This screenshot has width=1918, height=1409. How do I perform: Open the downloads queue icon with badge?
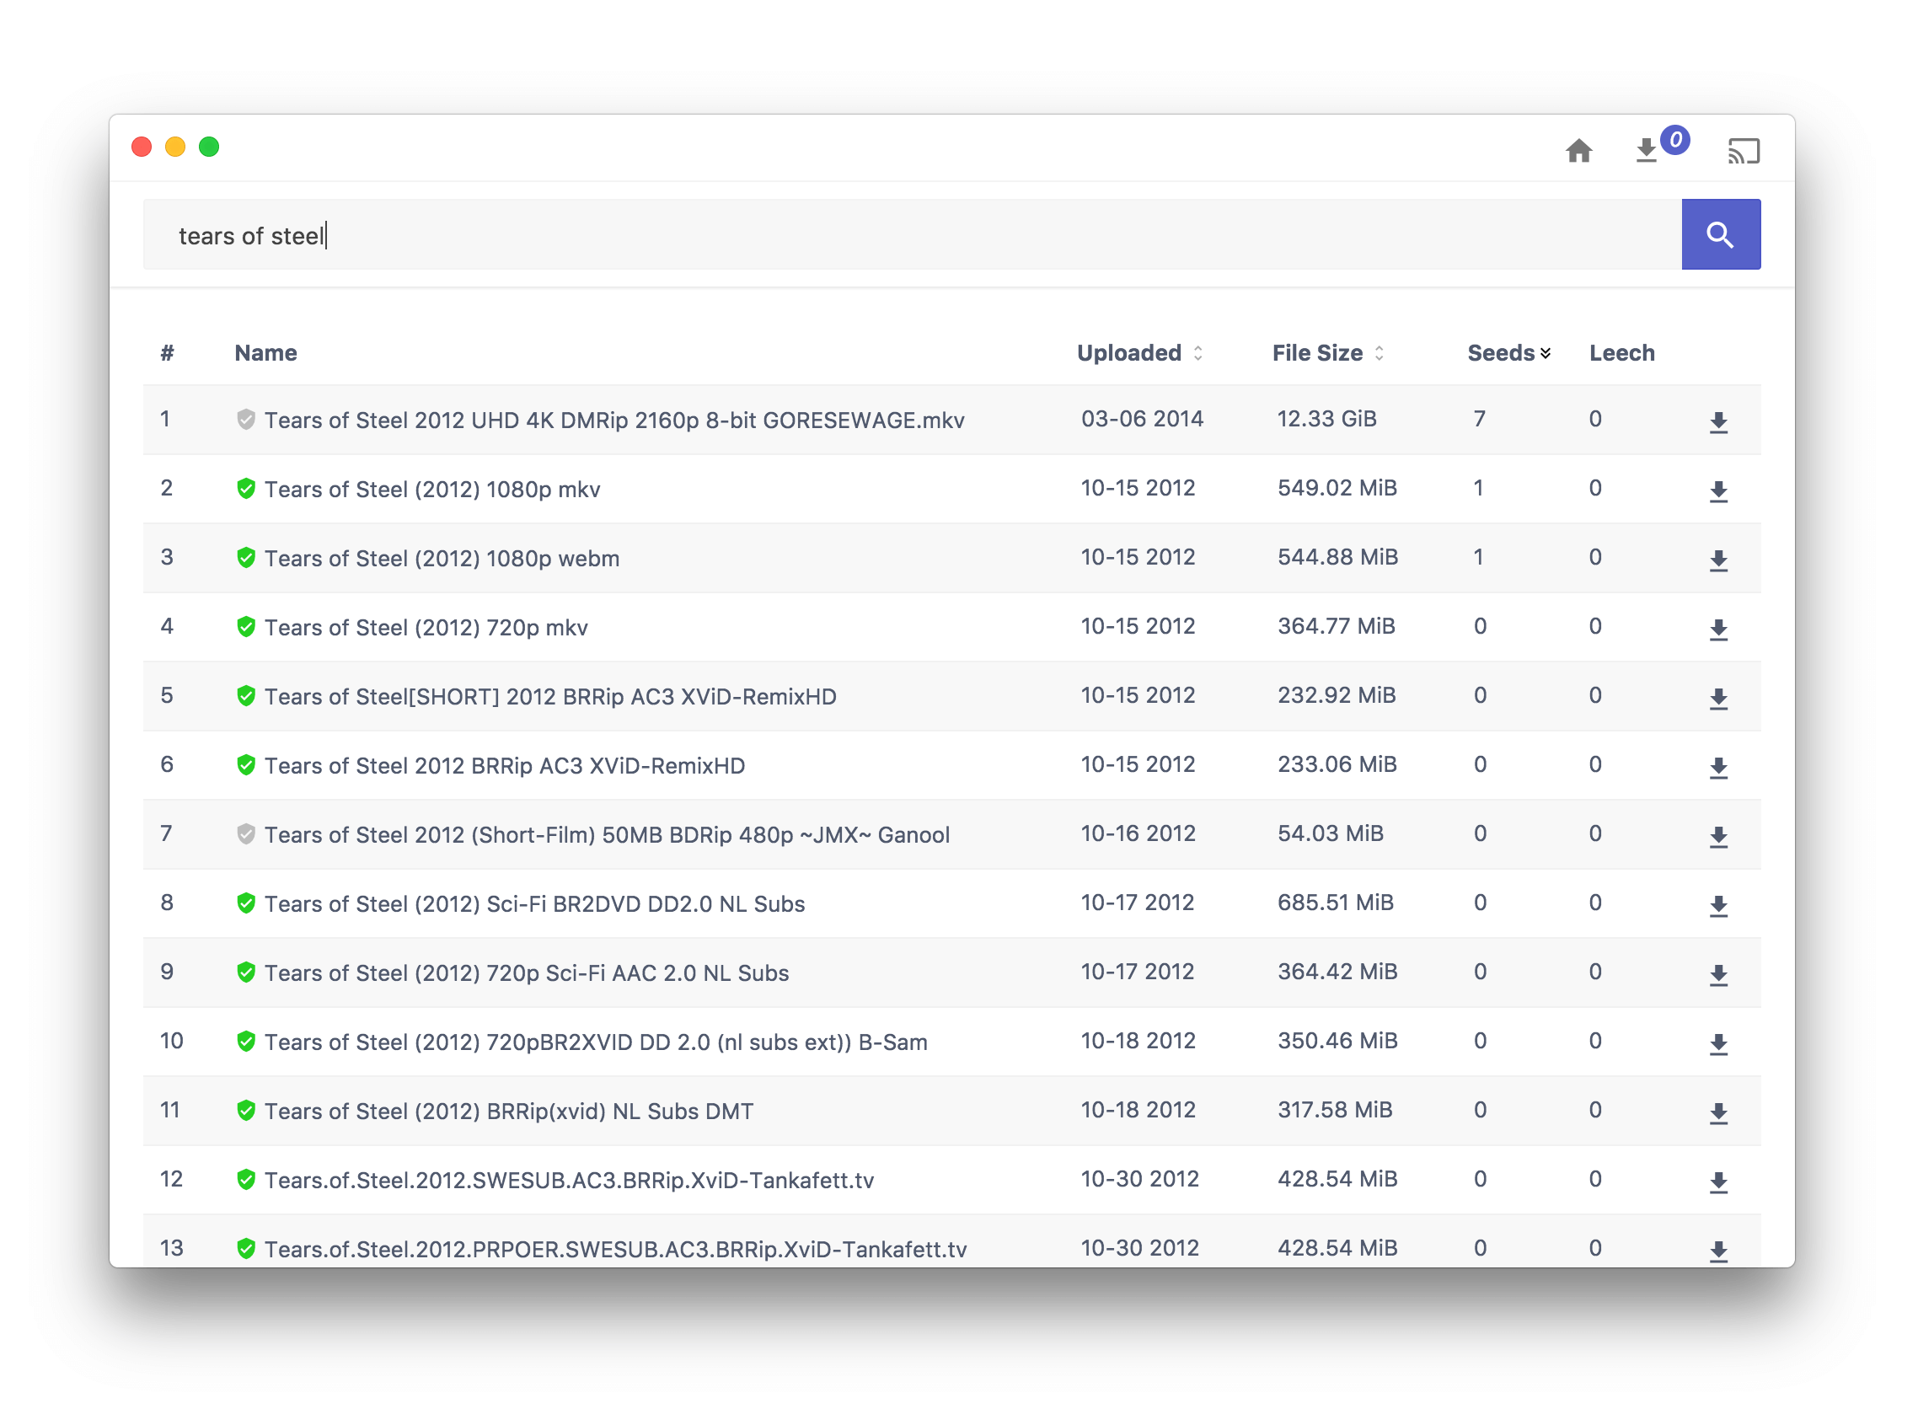[x=1647, y=151]
